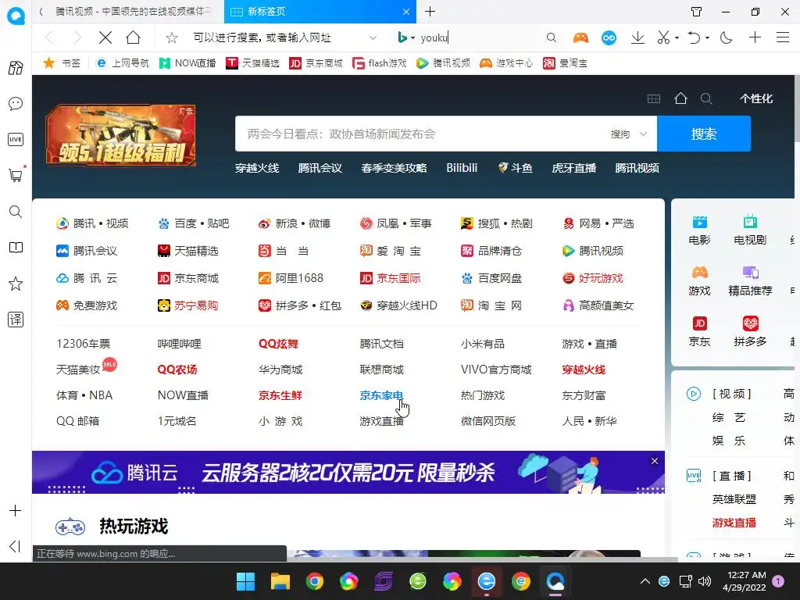Viewport: 800px width, 600px height.
Task: Open 电视剧 category icon in right panel
Action: pos(750,230)
